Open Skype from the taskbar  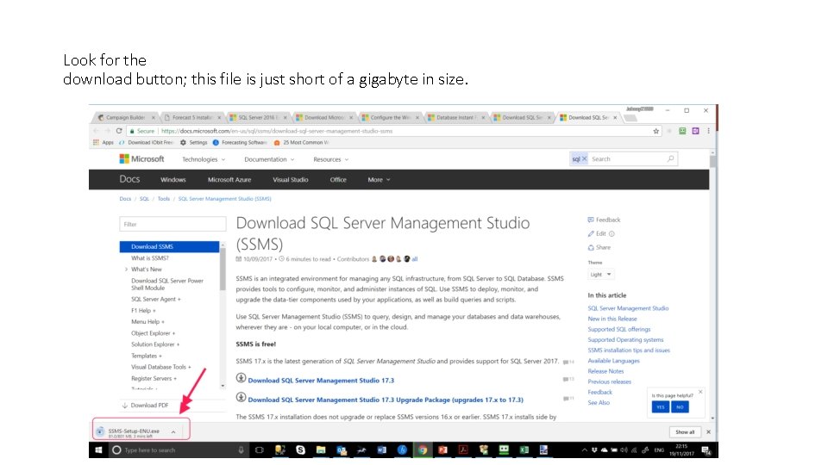[300, 449]
